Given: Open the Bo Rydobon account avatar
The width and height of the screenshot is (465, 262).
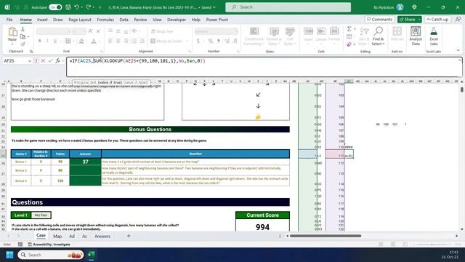Looking at the screenshot, I should pyautogui.click(x=400, y=7).
